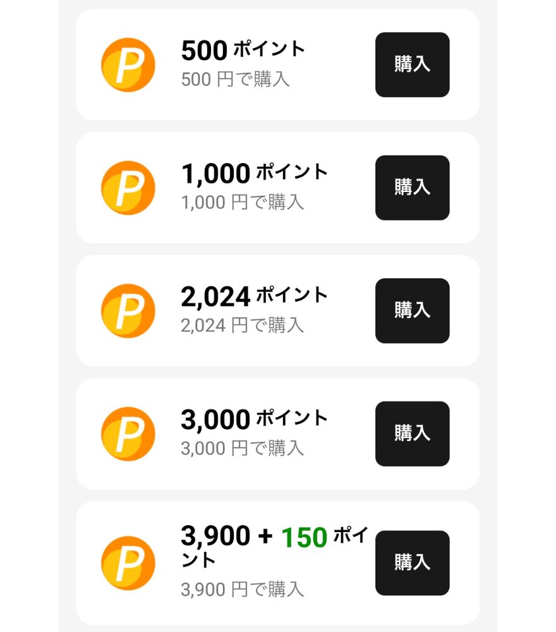Click the green 150 bonus points text

click(x=304, y=538)
